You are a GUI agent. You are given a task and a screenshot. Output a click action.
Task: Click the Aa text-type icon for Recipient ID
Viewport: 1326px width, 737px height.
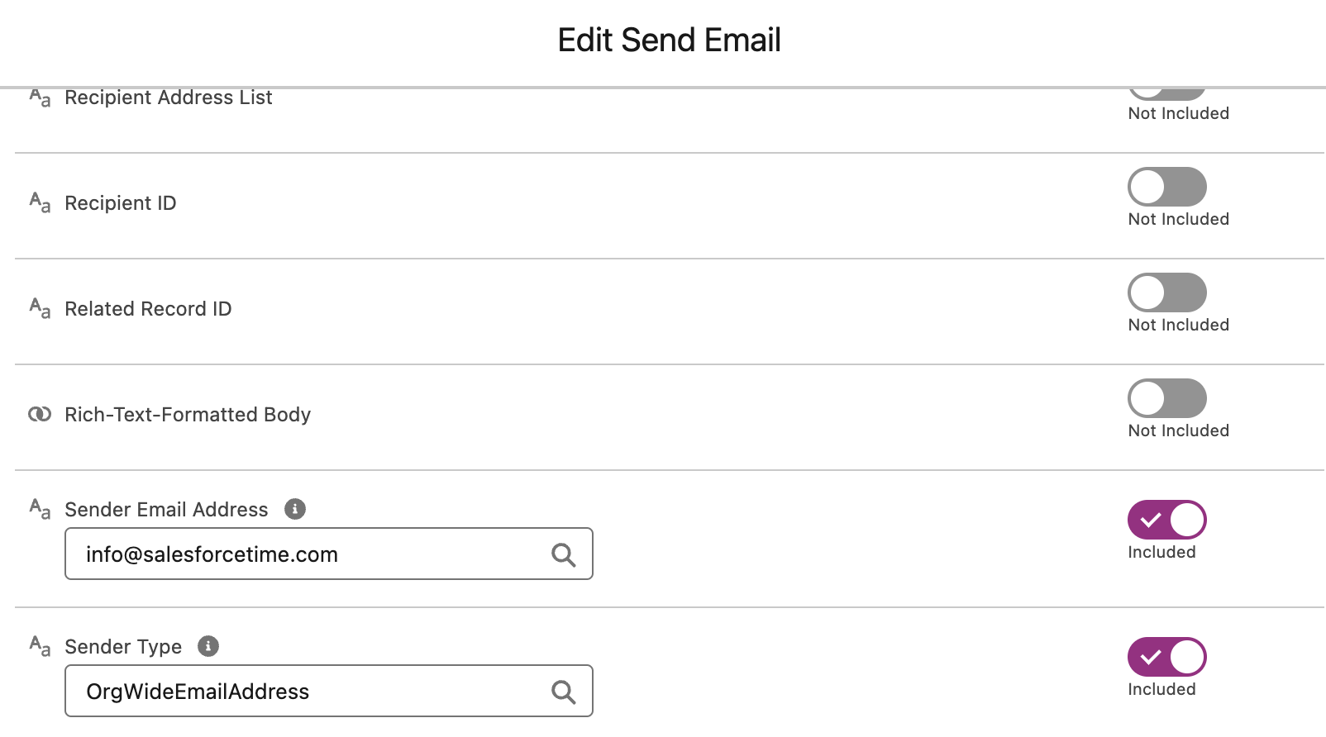coord(39,203)
